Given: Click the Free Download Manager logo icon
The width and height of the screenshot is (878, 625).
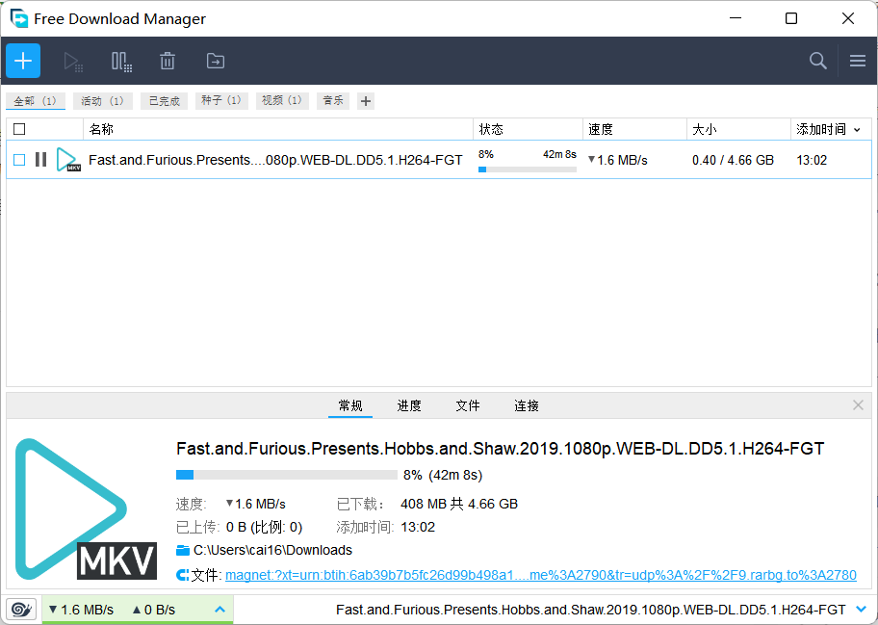Looking at the screenshot, I should 19,18.
